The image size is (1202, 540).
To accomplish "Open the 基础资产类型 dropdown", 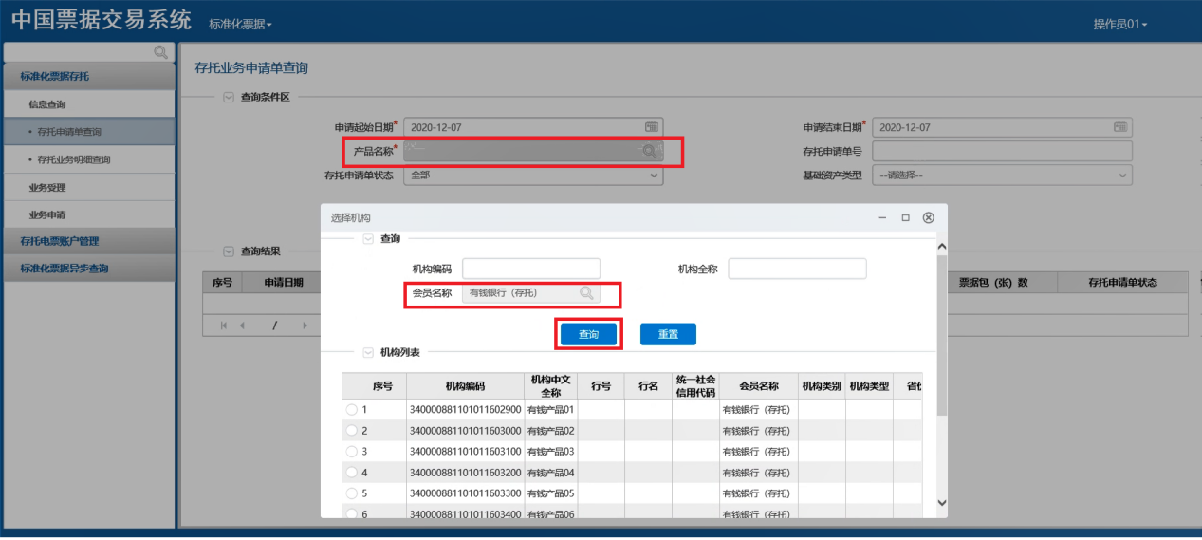I will click(1002, 176).
